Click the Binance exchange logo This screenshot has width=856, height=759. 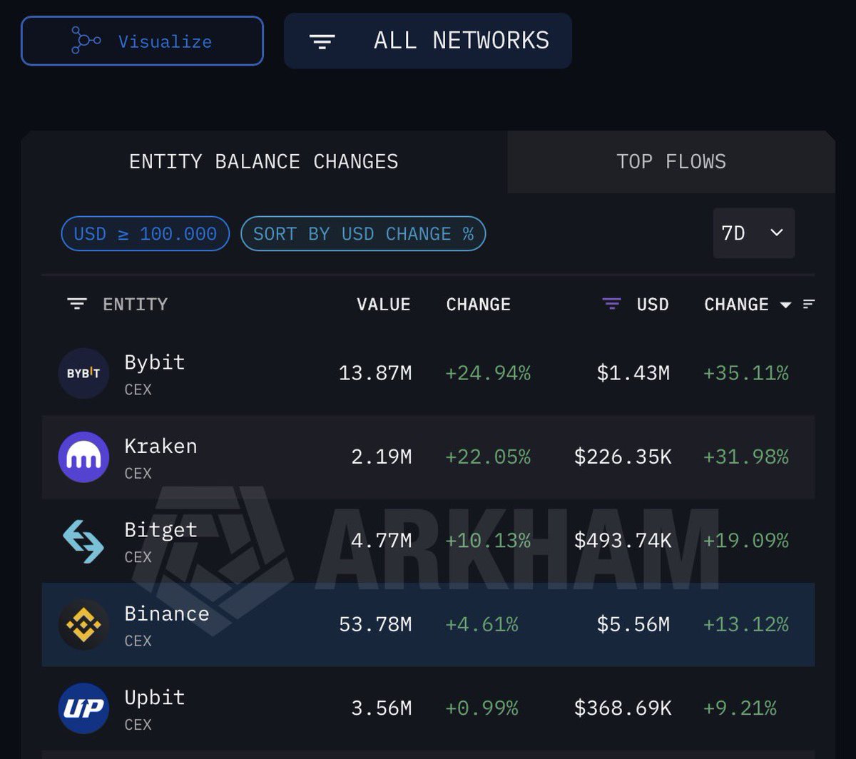coord(83,625)
